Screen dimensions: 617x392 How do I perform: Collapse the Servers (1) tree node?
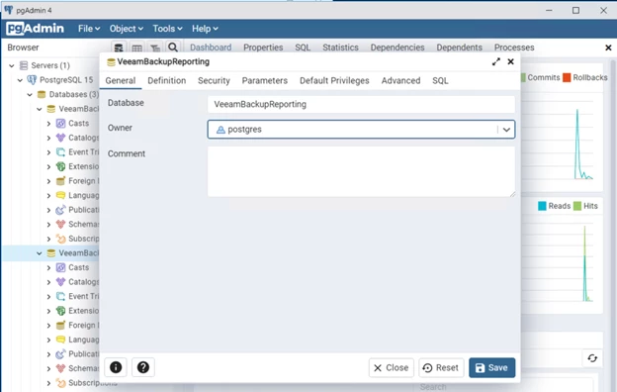point(12,65)
